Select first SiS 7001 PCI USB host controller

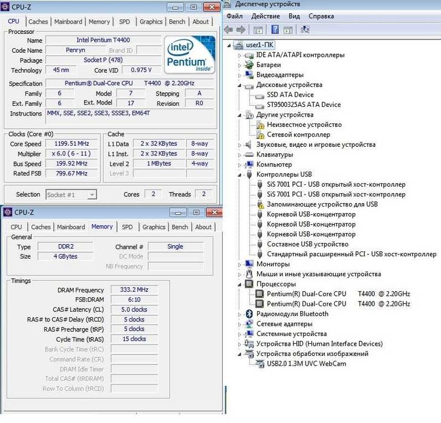336,184
